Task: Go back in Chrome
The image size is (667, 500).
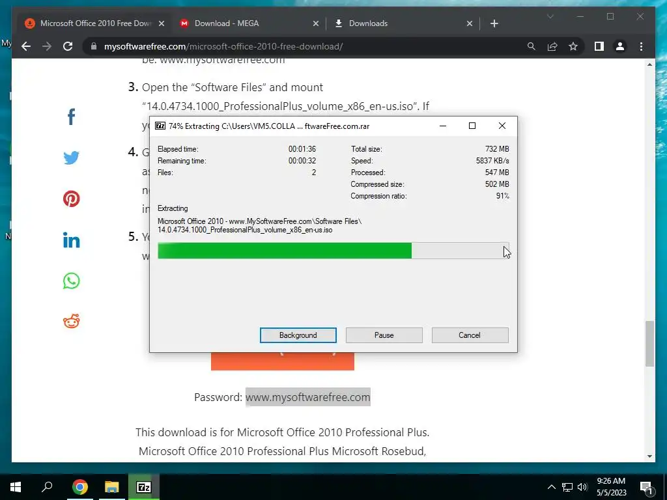Action: (26, 46)
